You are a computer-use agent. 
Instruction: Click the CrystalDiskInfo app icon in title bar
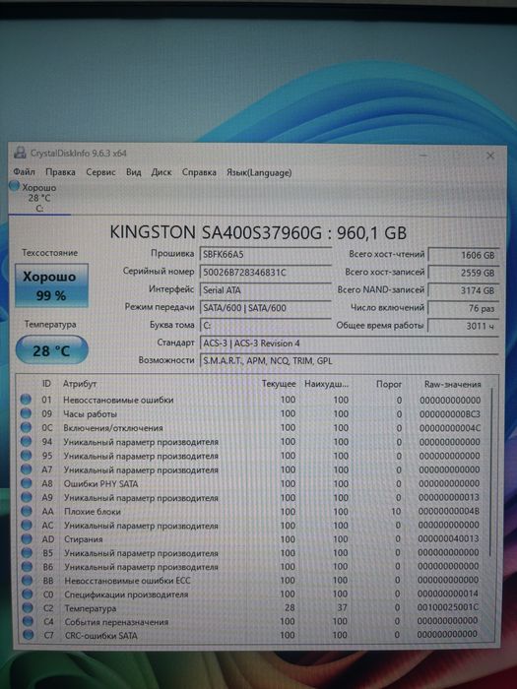click(x=21, y=154)
